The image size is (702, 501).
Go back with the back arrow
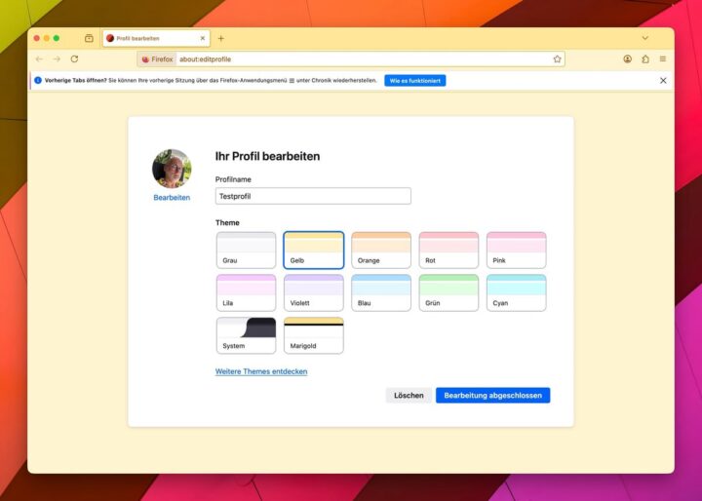click(39, 58)
